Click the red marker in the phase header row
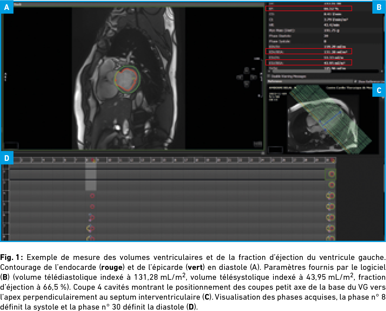This screenshot has width=386, height=311. tap(93, 160)
